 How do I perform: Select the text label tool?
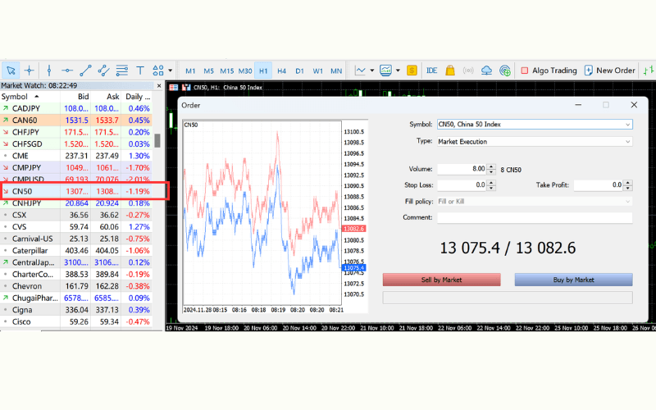(140, 71)
